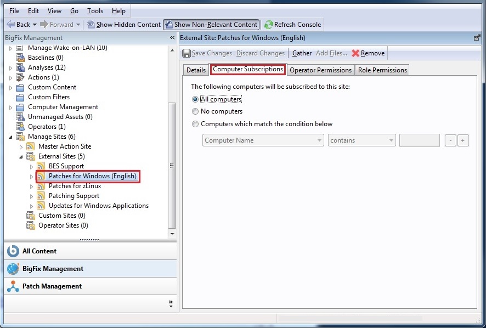Click the Custom Content folder icon

(x=20, y=87)
